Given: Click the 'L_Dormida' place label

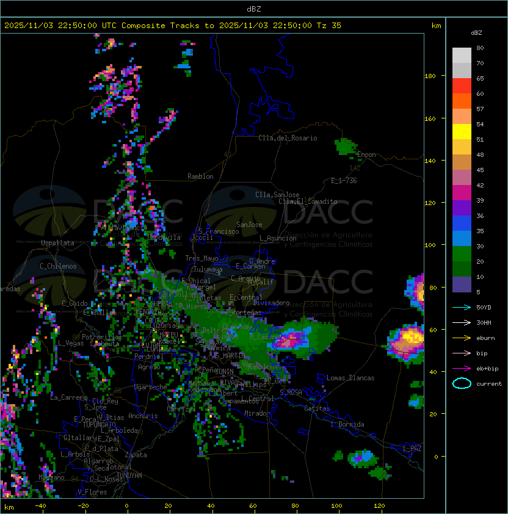Looking at the screenshot, I should click(347, 424).
